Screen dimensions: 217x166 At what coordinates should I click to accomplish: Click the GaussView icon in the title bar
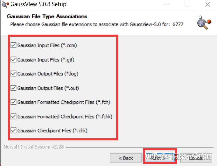(x=5, y=4)
